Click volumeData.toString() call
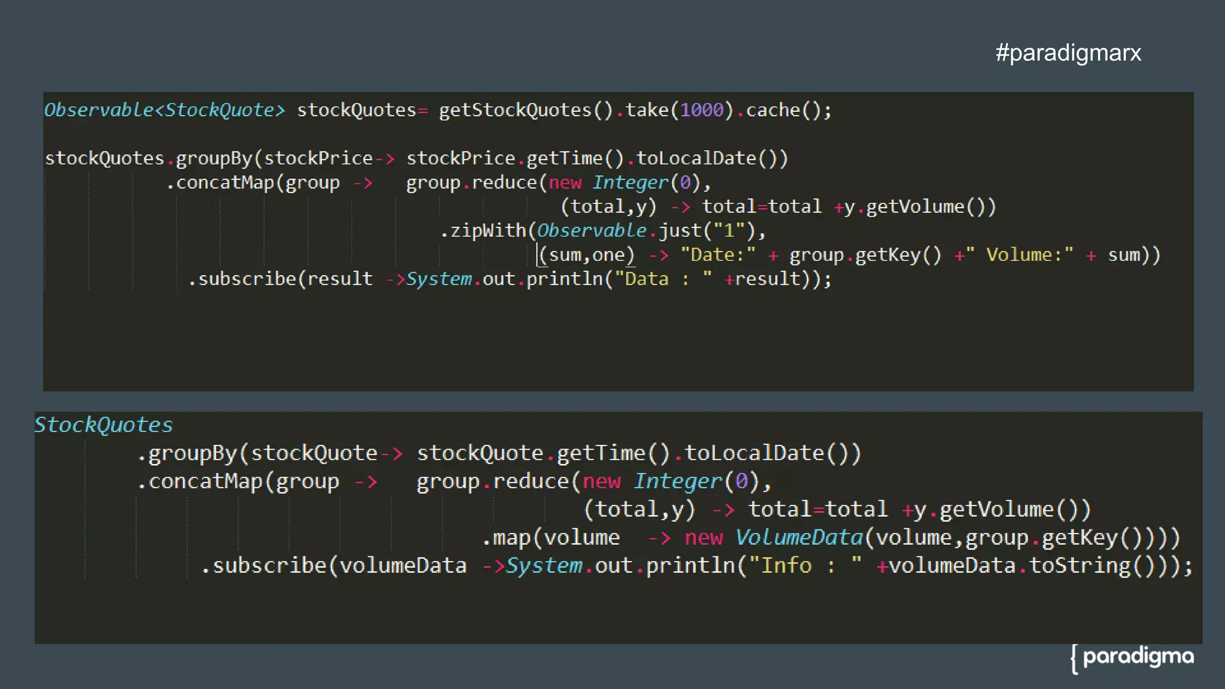Viewport: 1225px width, 689px height. click(x=1023, y=566)
